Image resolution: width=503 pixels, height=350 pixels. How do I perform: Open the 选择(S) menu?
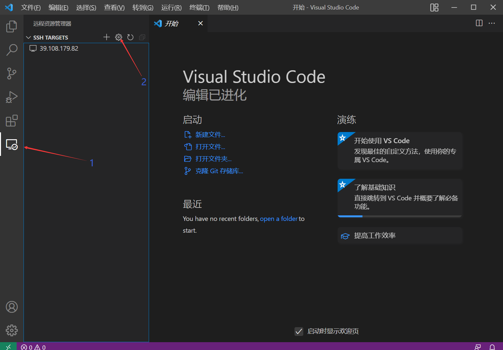tap(86, 8)
